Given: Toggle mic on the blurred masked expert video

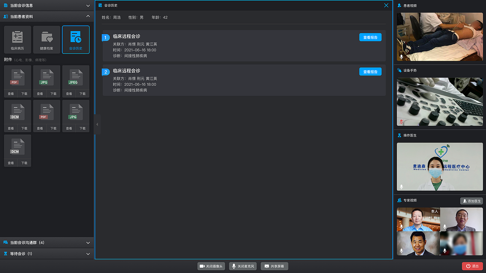Looking at the screenshot, I should 445,251.
